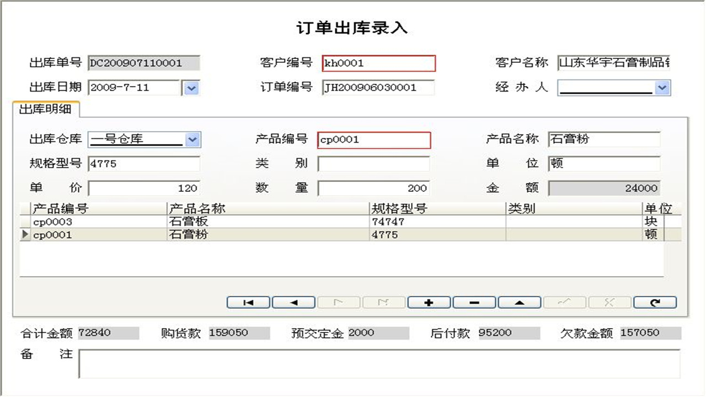This screenshot has height=397, width=706.
Task: Click the triangle edit record icon
Action: [519, 302]
